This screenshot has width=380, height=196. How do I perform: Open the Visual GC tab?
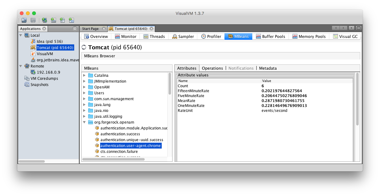point(345,36)
